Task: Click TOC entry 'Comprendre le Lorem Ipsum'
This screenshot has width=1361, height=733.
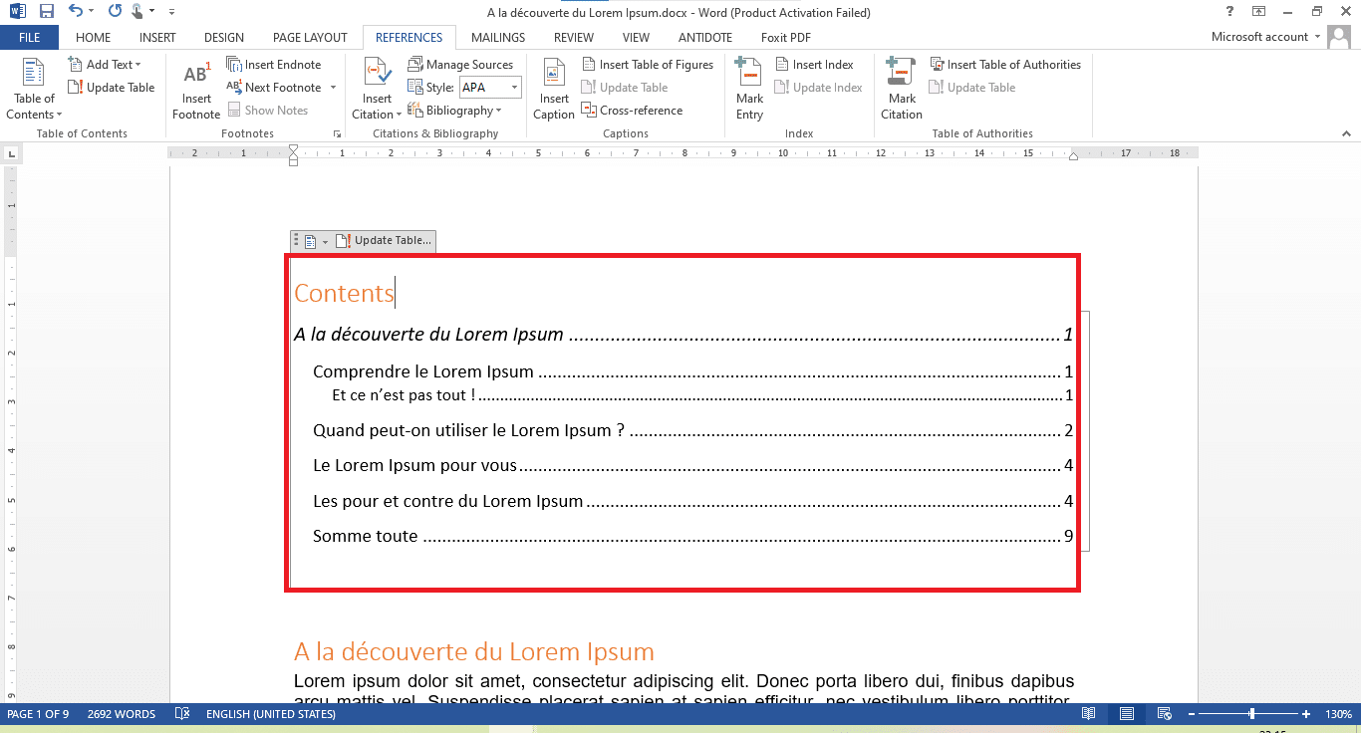Action: coord(423,372)
